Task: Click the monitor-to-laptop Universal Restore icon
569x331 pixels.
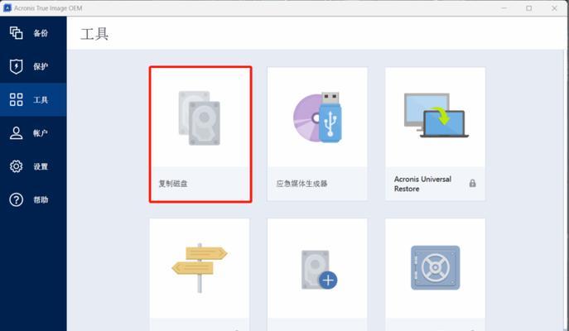Action: pos(436,115)
